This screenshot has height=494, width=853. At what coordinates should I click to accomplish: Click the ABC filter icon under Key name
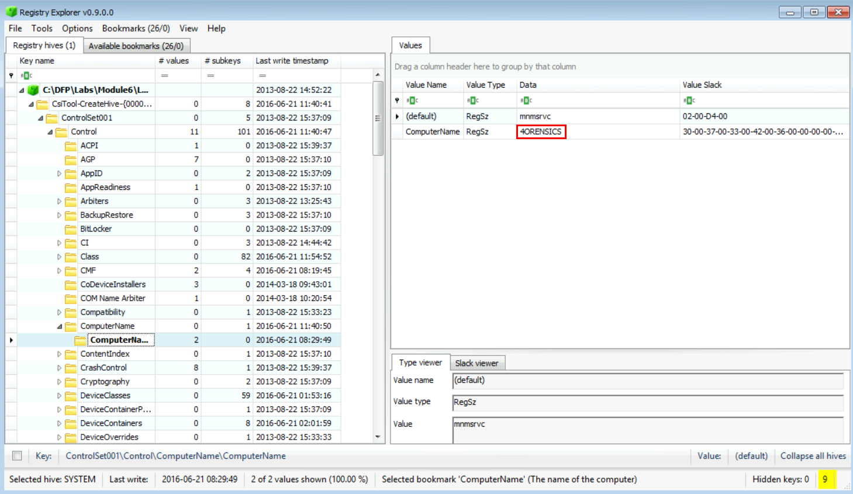[26, 75]
